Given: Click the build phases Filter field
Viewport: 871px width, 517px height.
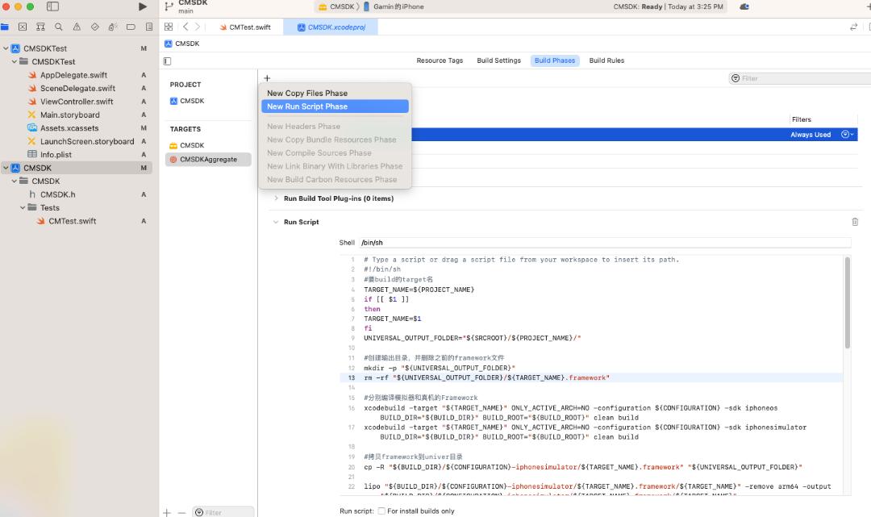Looking at the screenshot, I should click(x=800, y=78).
